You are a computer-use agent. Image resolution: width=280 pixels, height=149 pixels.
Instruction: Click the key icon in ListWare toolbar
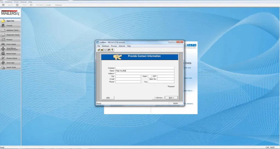pos(112,50)
